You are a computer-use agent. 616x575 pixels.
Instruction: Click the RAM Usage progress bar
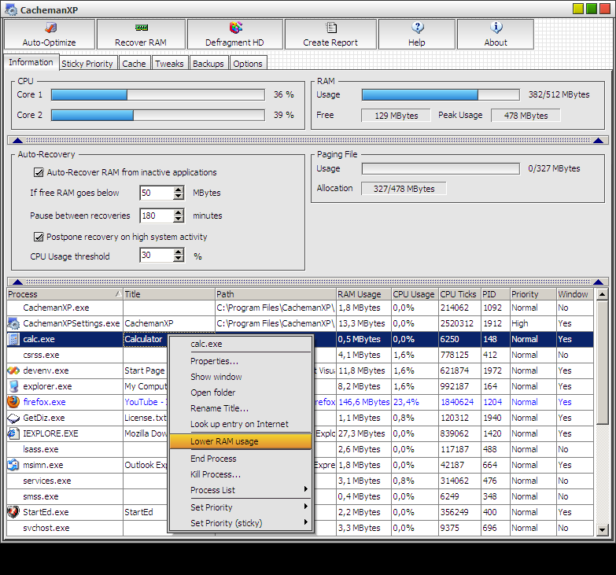pyautogui.click(x=441, y=94)
